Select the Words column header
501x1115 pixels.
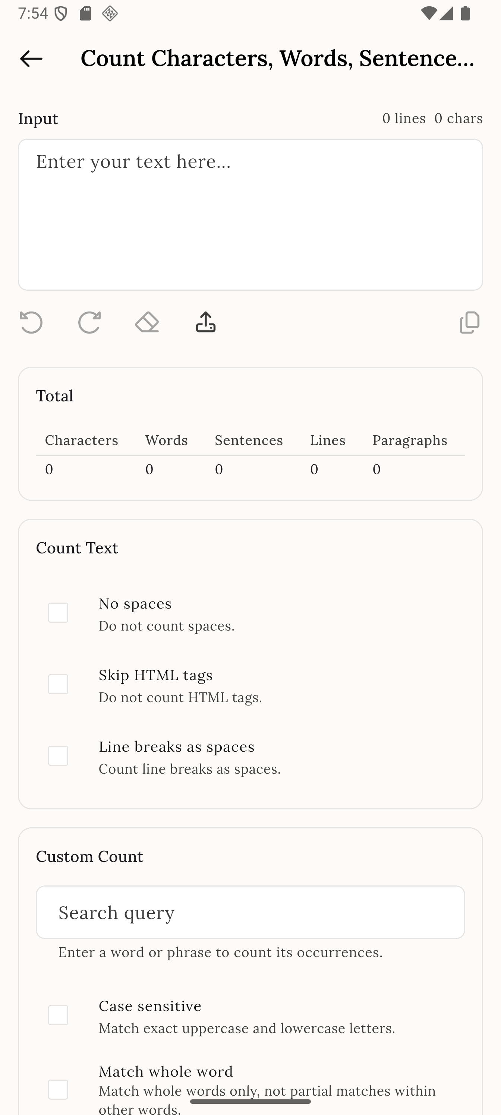coord(166,440)
